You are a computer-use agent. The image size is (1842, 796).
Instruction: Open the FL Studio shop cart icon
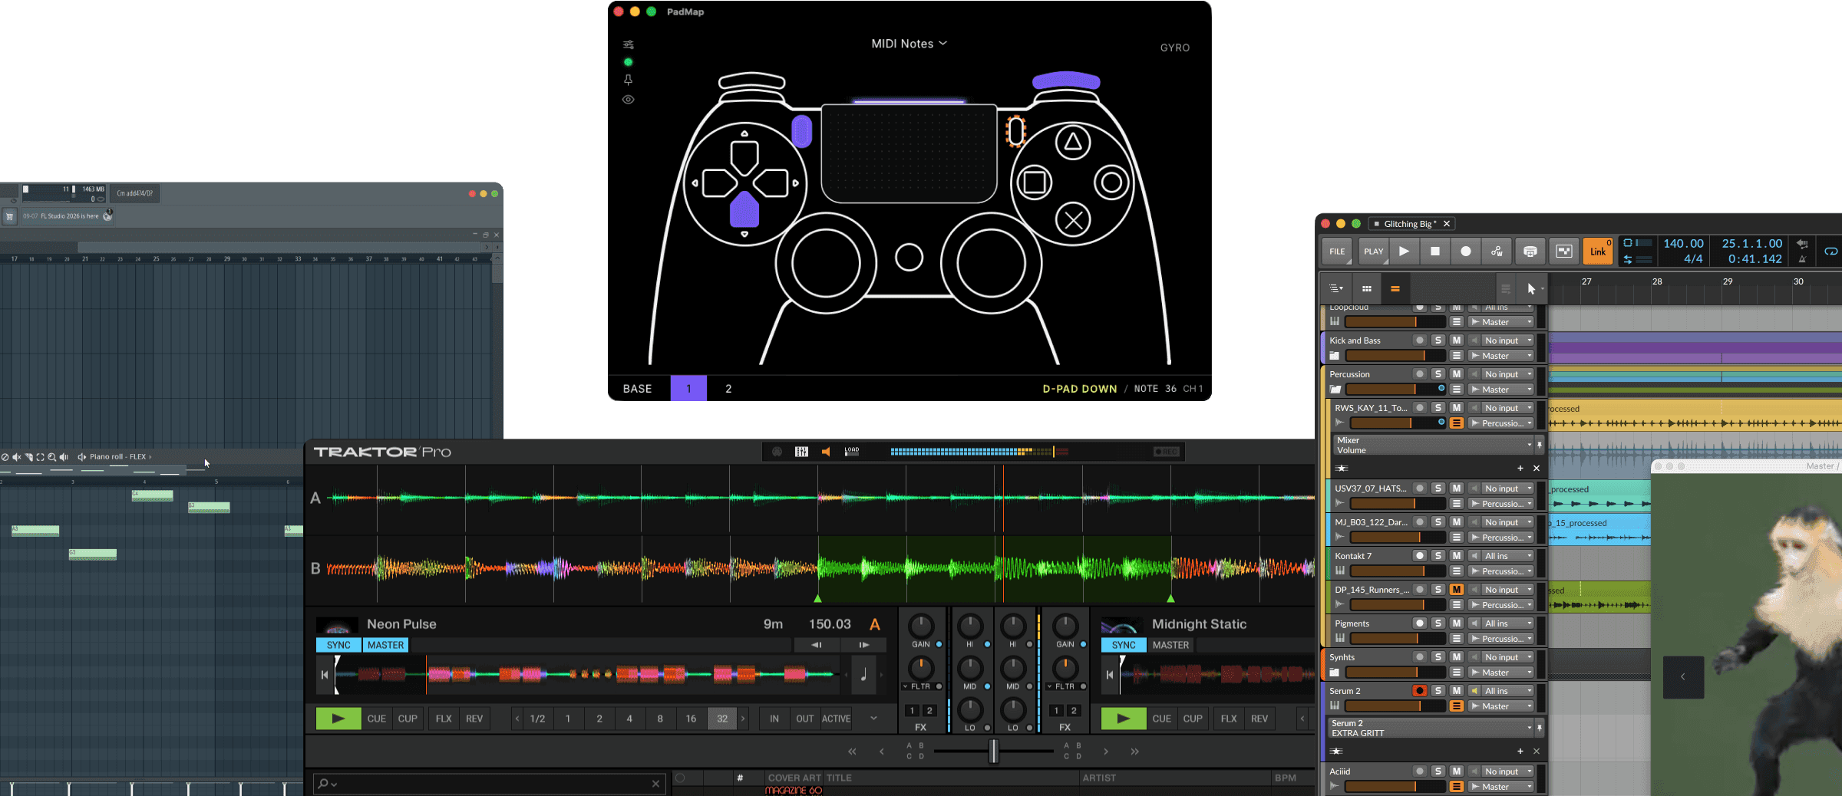pyautogui.click(x=9, y=216)
